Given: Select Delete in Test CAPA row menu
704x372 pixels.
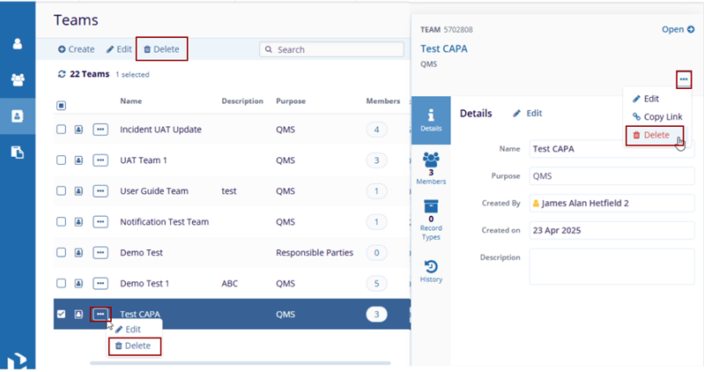Looking at the screenshot, I should 134,346.
